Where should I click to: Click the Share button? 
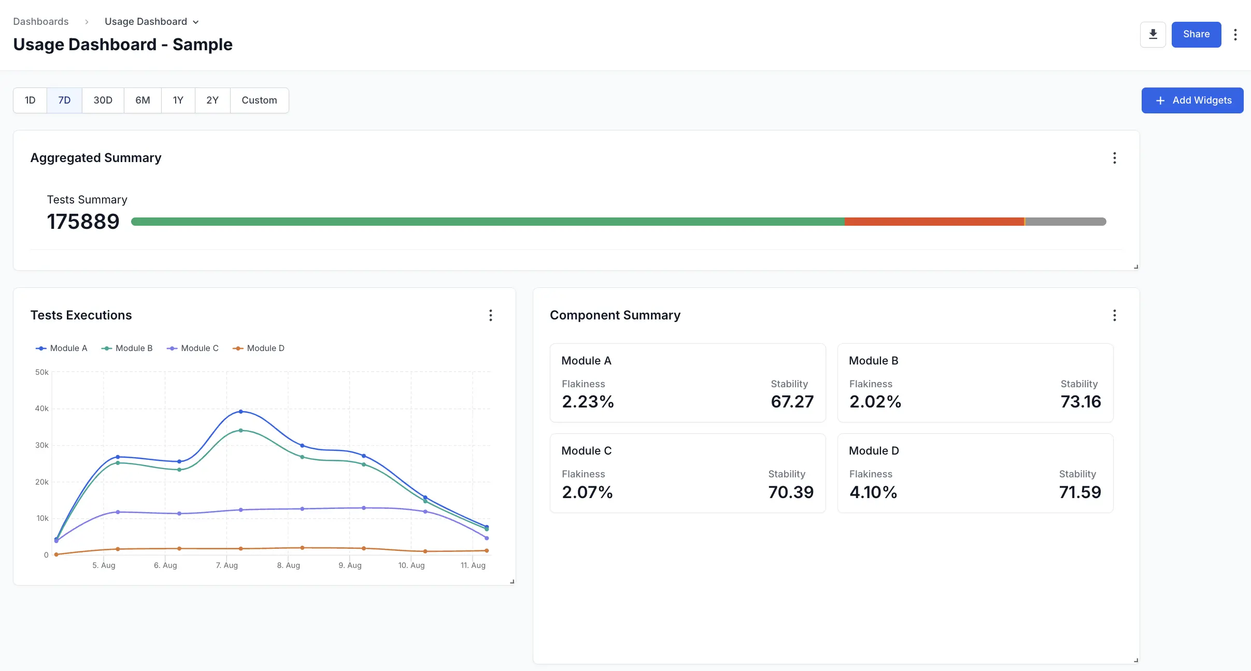tap(1197, 34)
